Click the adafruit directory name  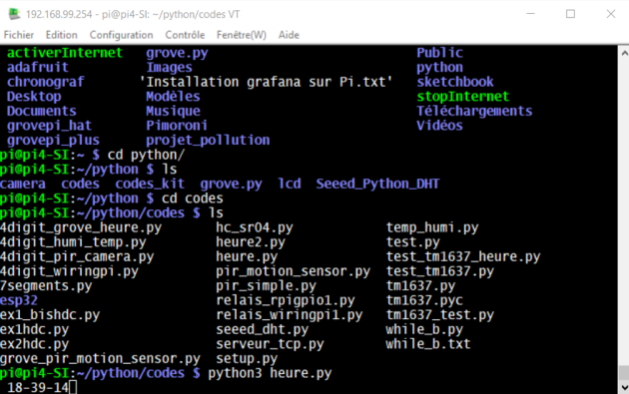(38, 67)
